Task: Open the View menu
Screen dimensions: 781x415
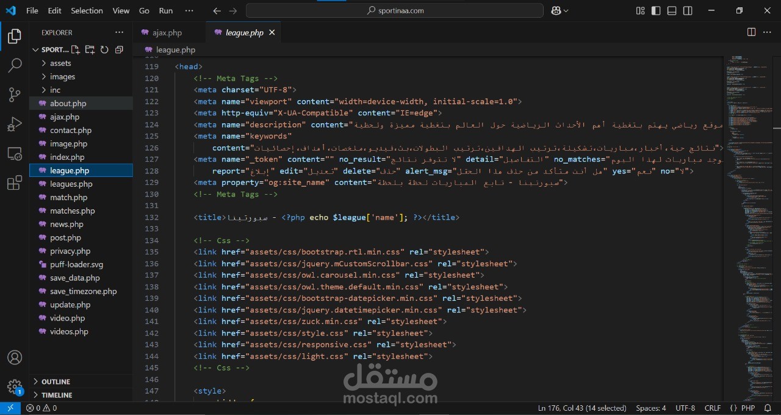Action: click(121, 10)
